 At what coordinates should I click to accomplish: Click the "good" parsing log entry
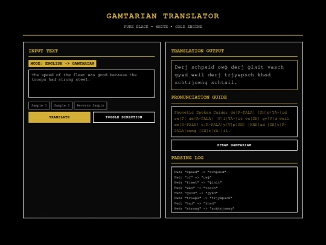(196, 193)
